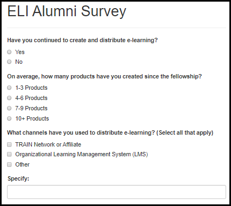Click the 7-9 Products label

pyautogui.click(x=31, y=108)
